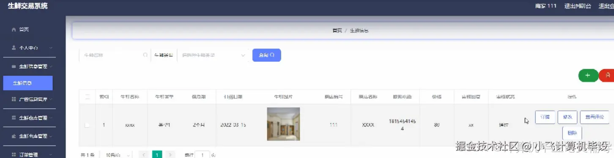Click the 删除 button in row 1
This screenshot has height=158, width=614.
[x=572, y=133]
